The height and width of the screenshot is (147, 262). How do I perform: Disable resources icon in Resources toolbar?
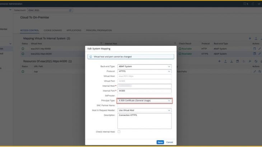pos(256,61)
